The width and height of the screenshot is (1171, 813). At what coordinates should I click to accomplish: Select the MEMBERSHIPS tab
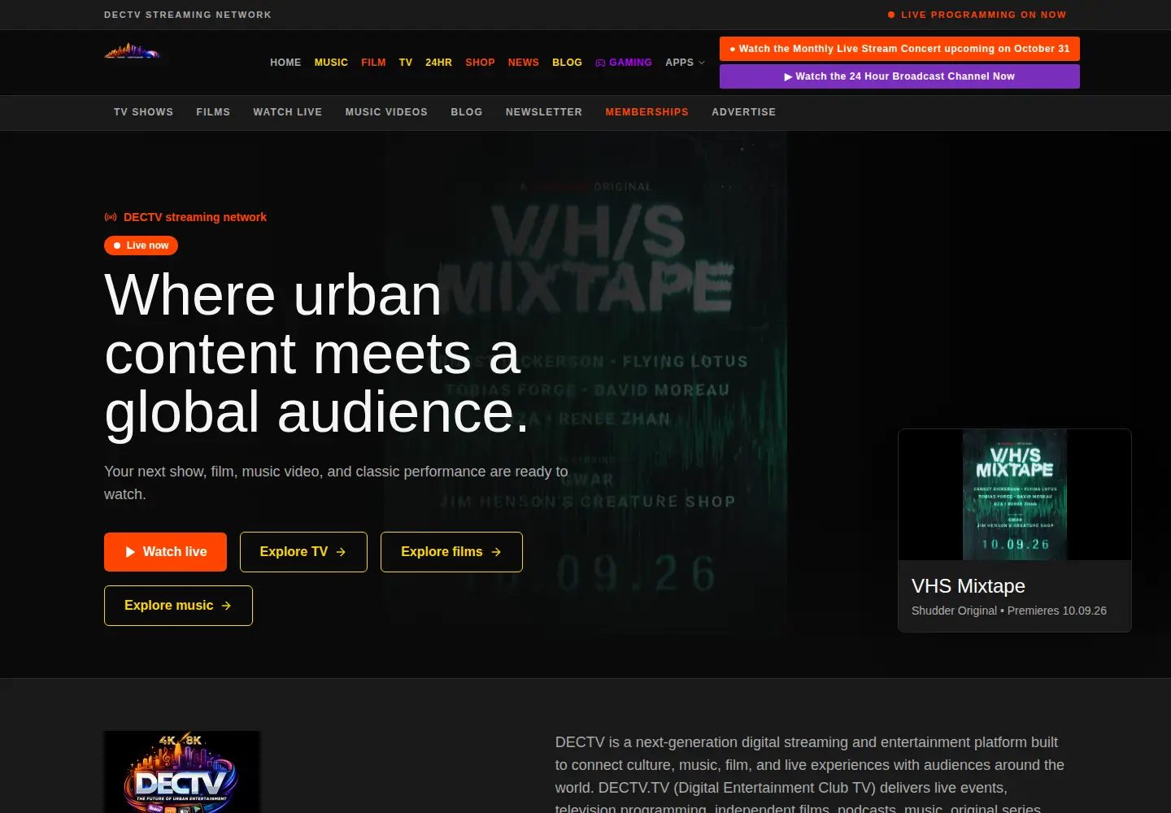(647, 112)
